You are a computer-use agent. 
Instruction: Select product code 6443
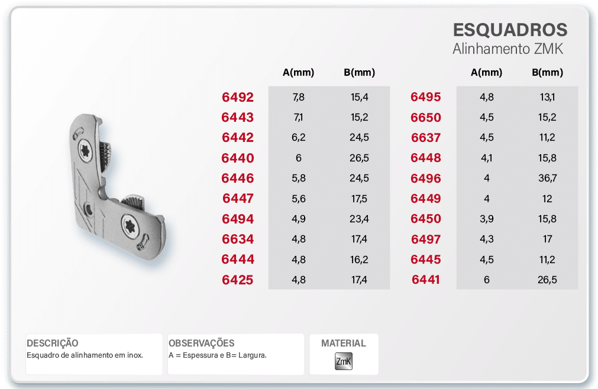pos(238,118)
